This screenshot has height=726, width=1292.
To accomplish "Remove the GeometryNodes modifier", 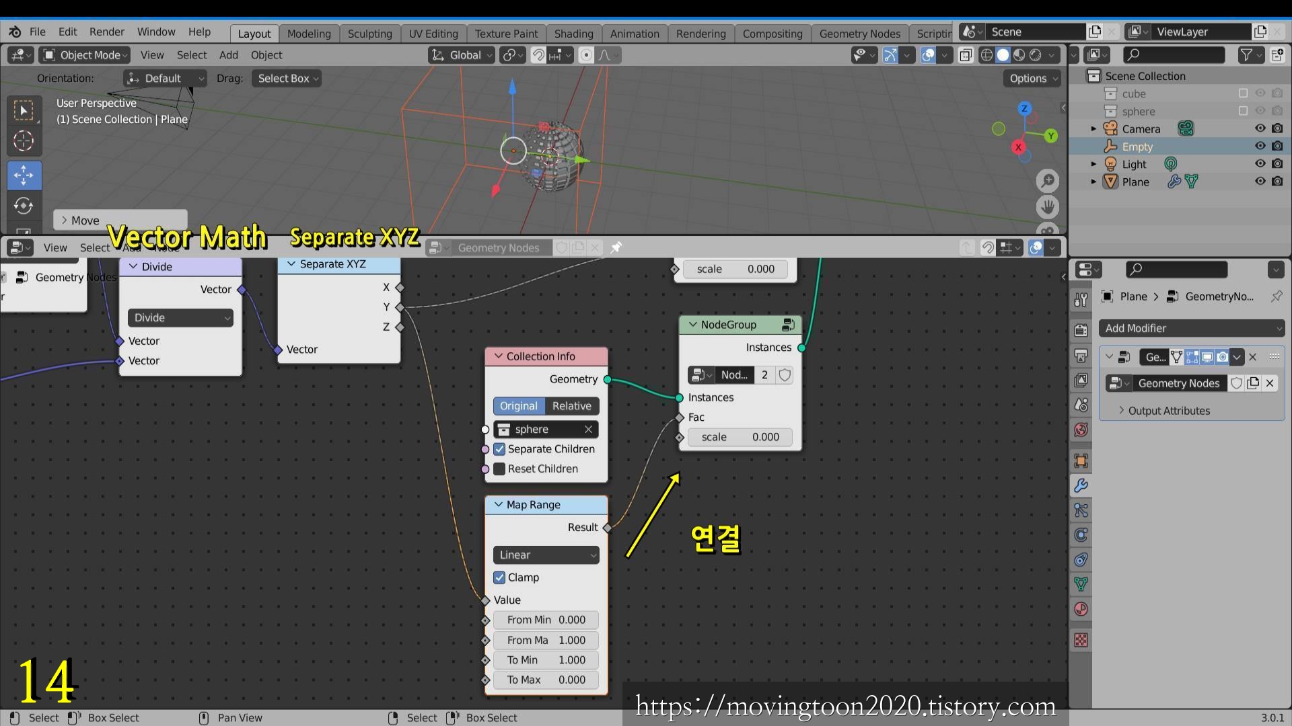I will 1253,357.
